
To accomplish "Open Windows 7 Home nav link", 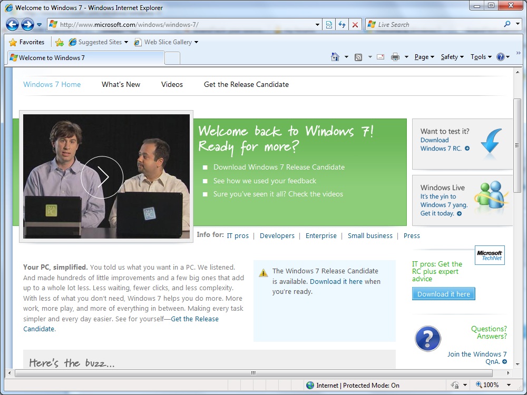I will tap(52, 84).
